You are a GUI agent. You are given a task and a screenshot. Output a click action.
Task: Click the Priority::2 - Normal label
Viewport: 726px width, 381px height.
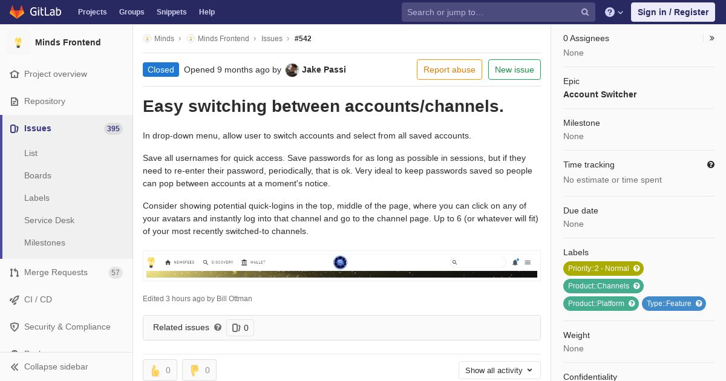tap(603, 269)
